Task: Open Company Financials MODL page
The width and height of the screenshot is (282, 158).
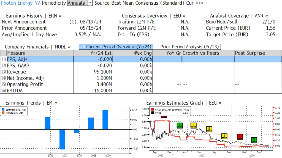Action: point(38,47)
